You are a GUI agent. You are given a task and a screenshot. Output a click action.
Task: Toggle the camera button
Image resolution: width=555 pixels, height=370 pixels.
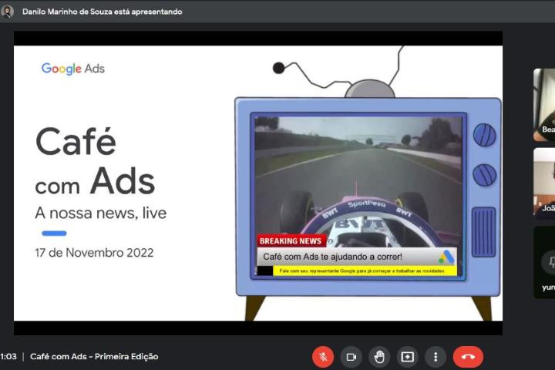[351, 357]
